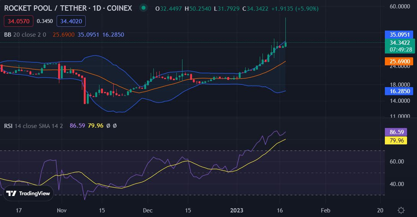The width and height of the screenshot is (417, 217).
Task: Click the RSI SMA value 79.96 in legend
Action: pos(96,126)
